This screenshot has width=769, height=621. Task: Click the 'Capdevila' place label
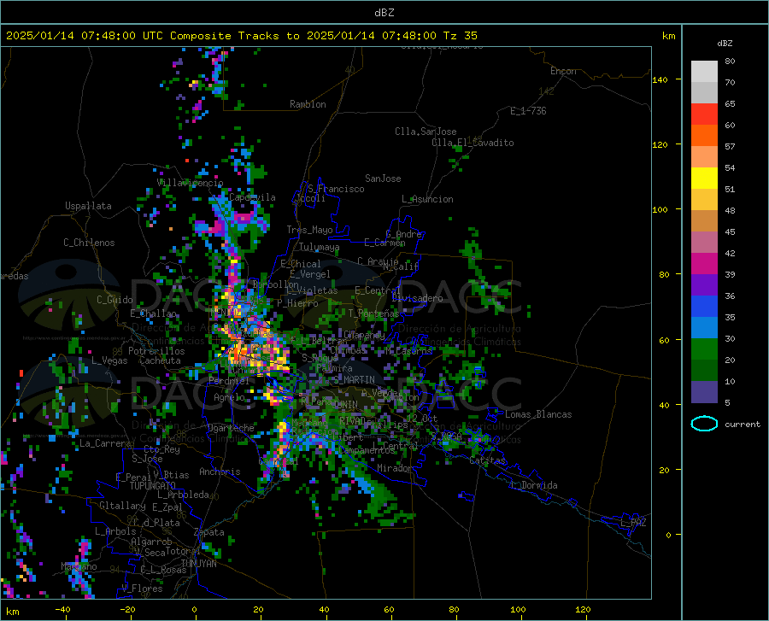tap(252, 197)
